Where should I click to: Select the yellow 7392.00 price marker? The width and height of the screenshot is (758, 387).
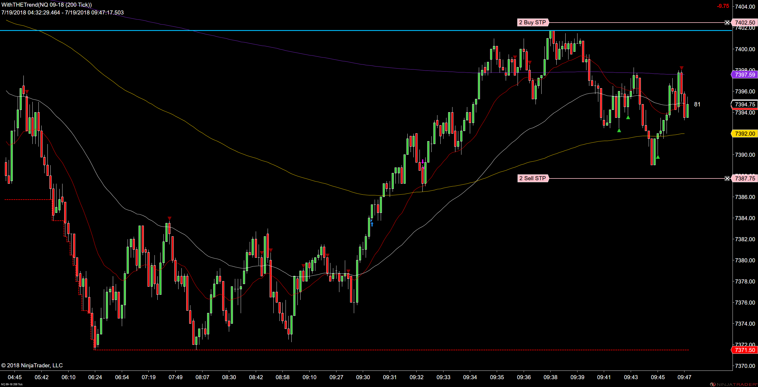(744, 134)
